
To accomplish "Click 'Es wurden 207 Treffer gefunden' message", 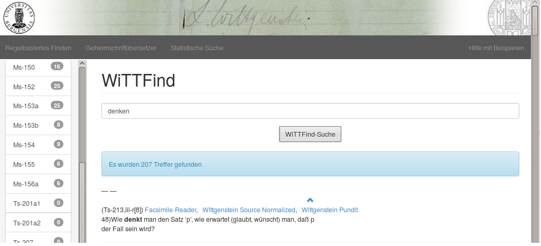I will coord(155,164).
